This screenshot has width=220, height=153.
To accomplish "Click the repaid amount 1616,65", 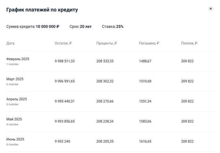I will coord(145,142).
